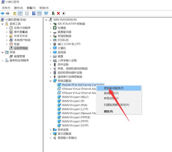Screen dimensions: 172x152
Task: Select 磁盘管理 in the left tree
Action: click(x=20, y=56)
